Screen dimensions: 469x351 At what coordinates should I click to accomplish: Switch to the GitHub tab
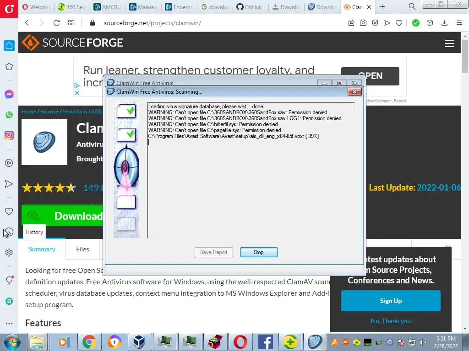(x=250, y=7)
